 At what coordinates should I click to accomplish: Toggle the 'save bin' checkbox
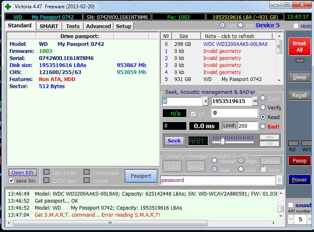[12, 181]
